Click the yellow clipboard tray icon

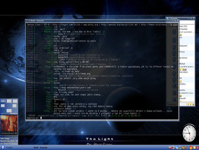tap(194, 147)
